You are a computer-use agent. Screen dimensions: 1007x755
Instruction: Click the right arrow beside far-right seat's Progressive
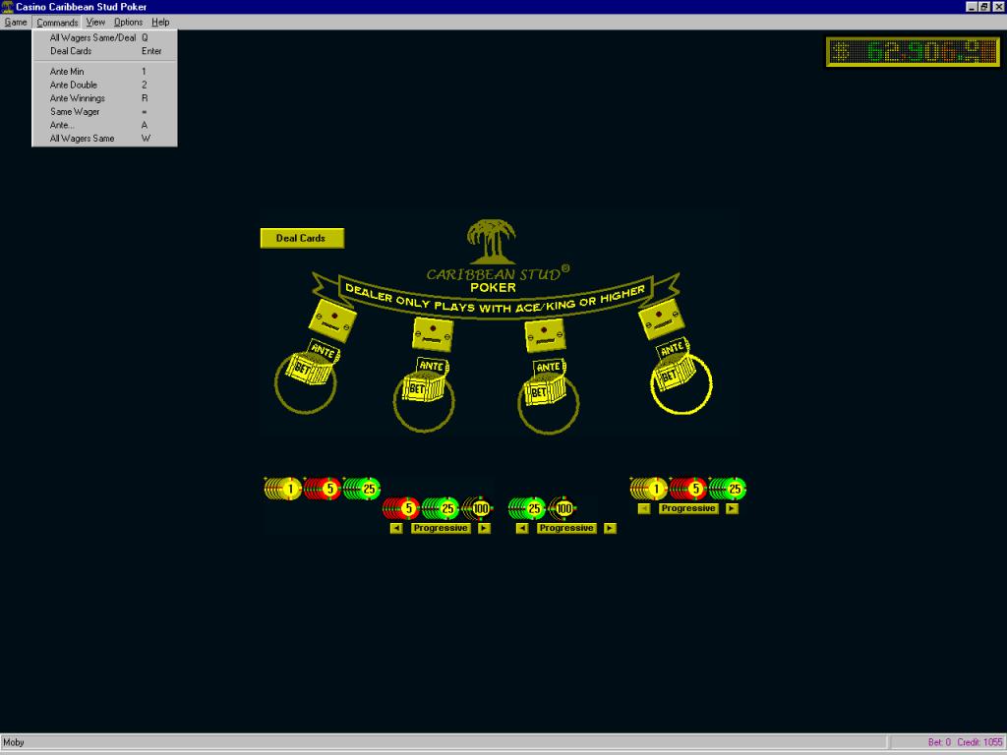[732, 508]
